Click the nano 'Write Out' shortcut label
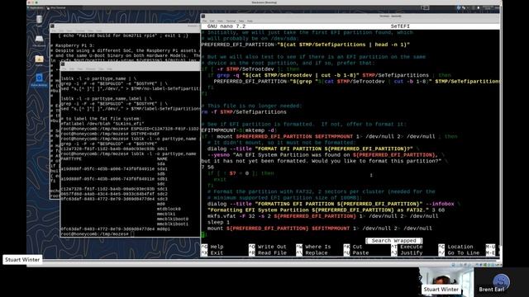The width and height of the screenshot is (529, 297). pos(272,247)
